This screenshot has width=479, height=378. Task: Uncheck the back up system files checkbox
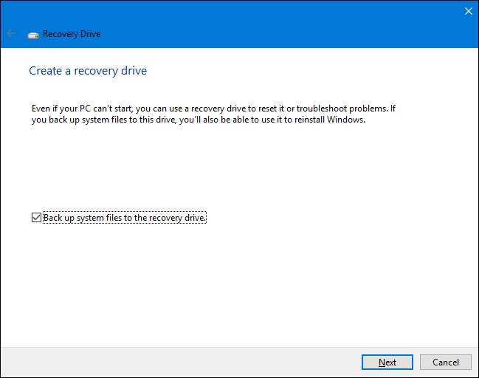36,218
